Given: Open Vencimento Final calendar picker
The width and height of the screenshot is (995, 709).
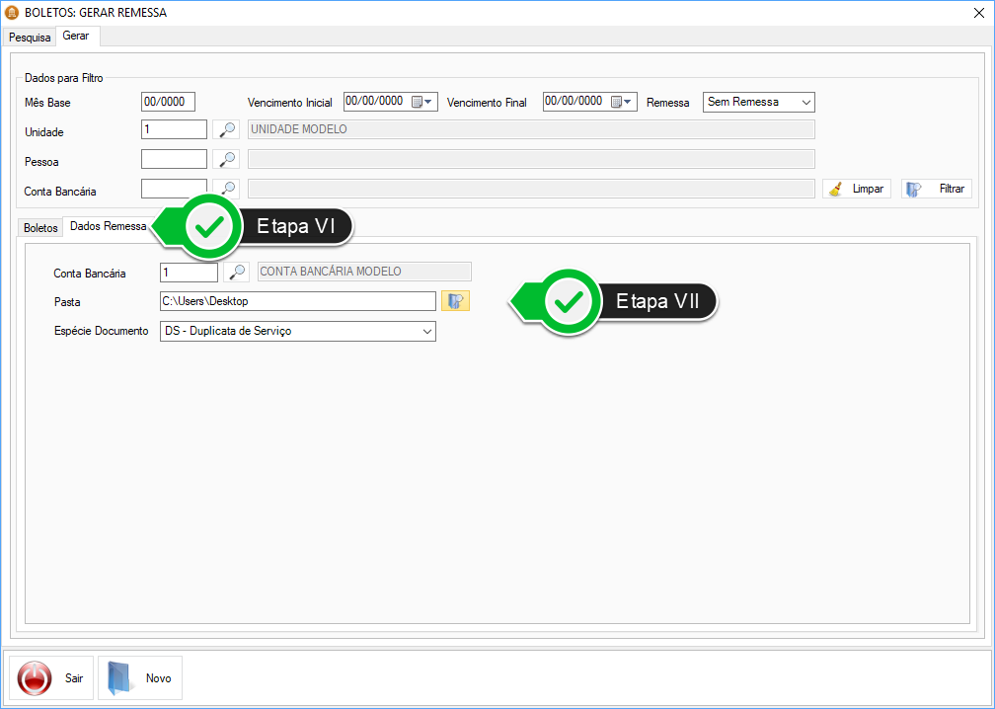Looking at the screenshot, I should pos(621,102).
